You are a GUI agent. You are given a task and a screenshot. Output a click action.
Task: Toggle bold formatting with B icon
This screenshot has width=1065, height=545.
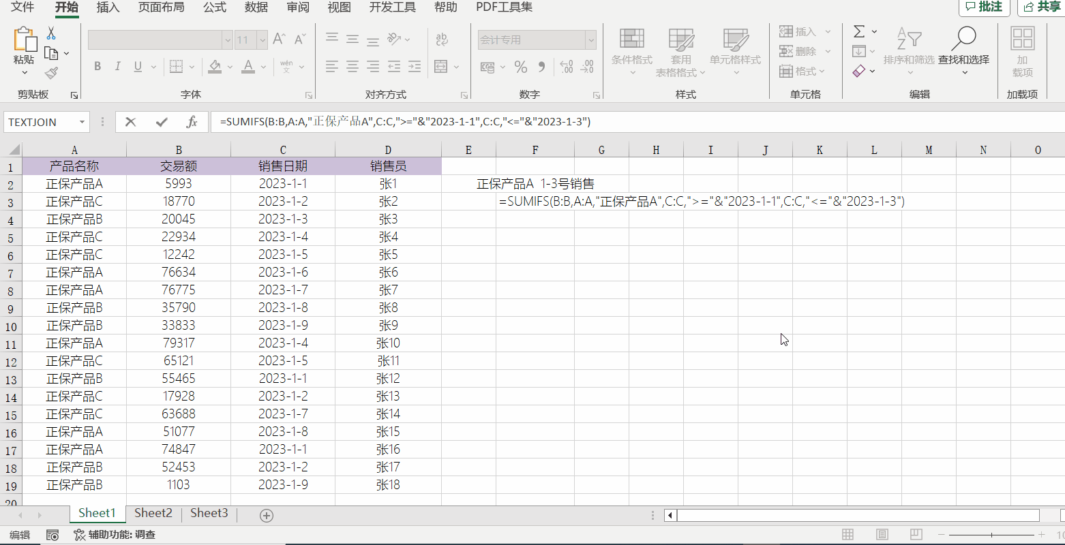[97, 66]
